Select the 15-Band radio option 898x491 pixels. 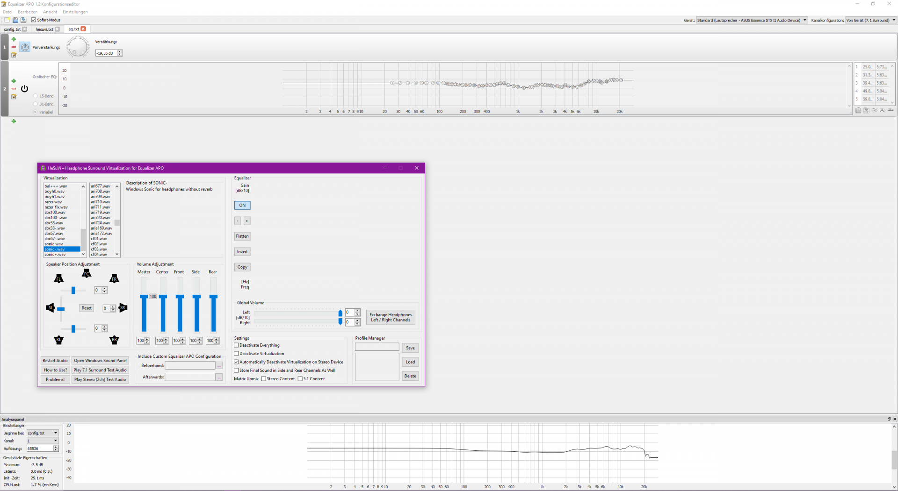pyautogui.click(x=35, y=96)
